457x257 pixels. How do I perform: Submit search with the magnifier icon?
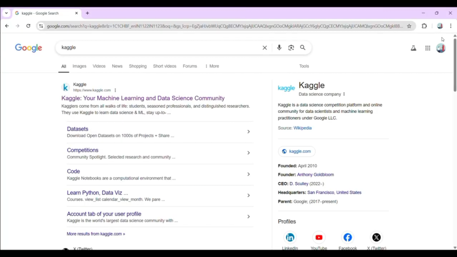(x=303, y=47)
